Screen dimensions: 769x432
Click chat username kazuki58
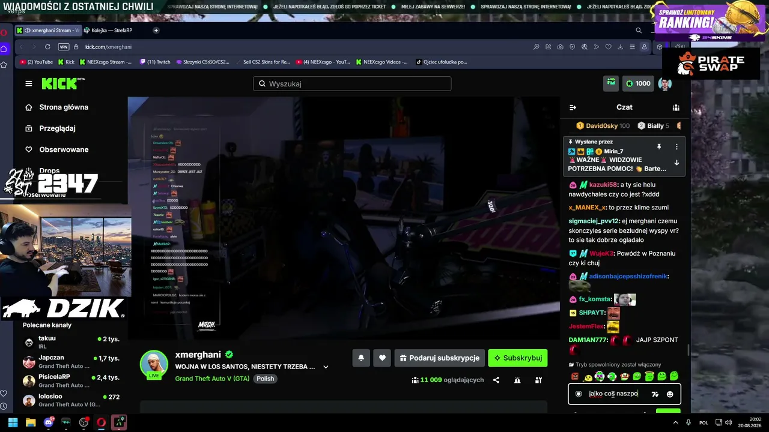[603, 185]
